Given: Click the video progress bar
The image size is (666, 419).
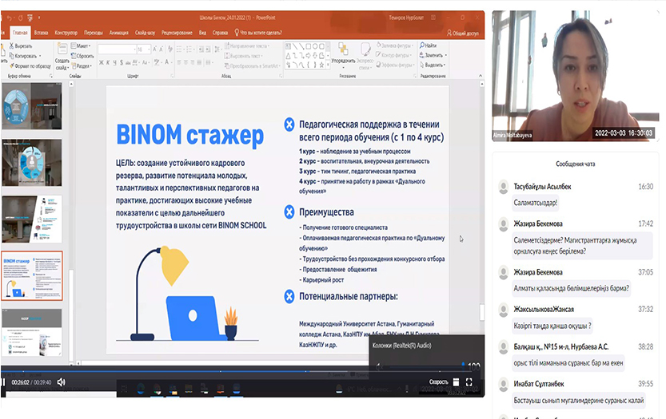Looking at the screenshot, I should pyautogui.click(x=240, y=371).
